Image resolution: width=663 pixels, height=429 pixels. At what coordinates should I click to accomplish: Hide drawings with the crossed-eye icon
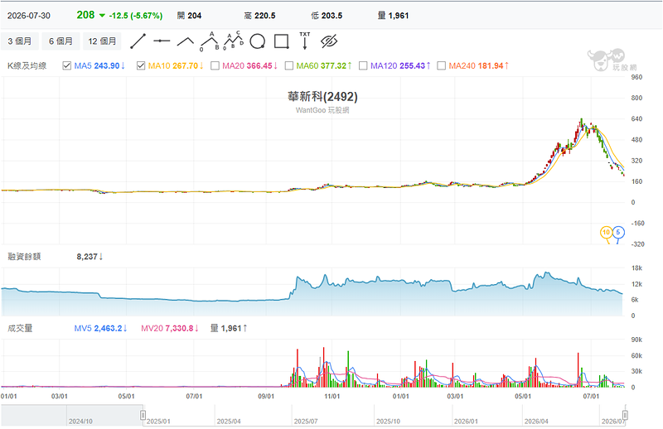click(329, 41)
